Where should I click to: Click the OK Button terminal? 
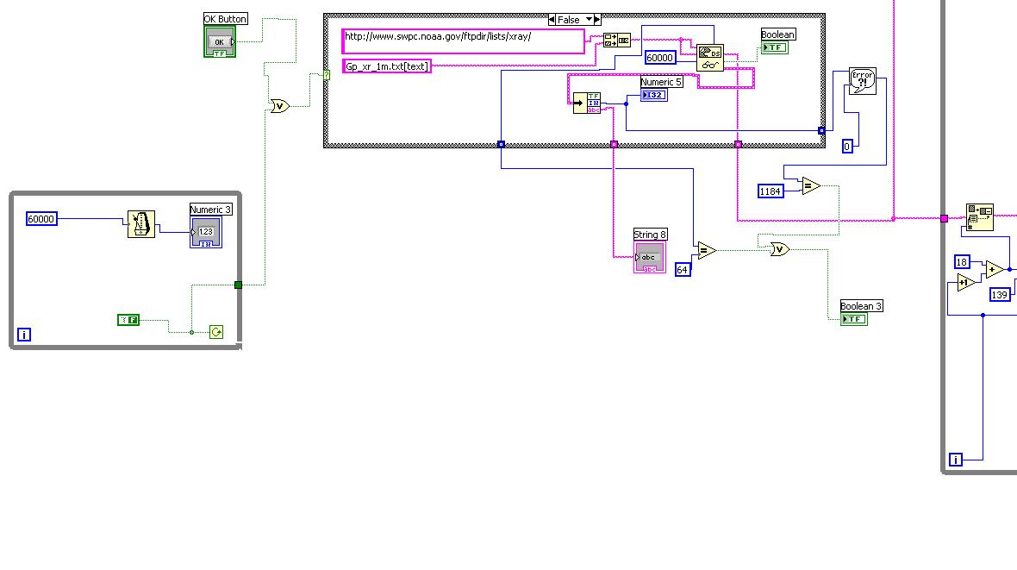220,42
